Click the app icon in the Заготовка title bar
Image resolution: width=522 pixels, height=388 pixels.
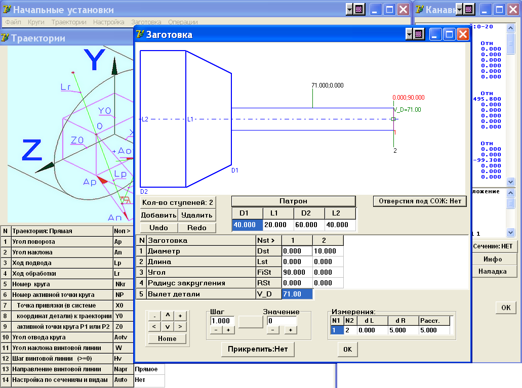pos(140,34)
